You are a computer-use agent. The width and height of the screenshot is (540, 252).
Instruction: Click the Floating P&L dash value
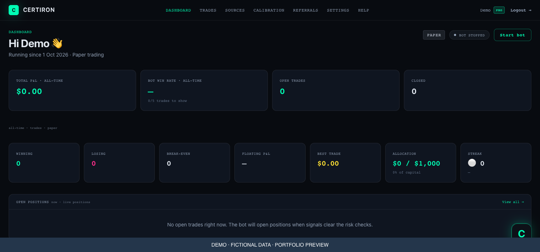point(244,164)
